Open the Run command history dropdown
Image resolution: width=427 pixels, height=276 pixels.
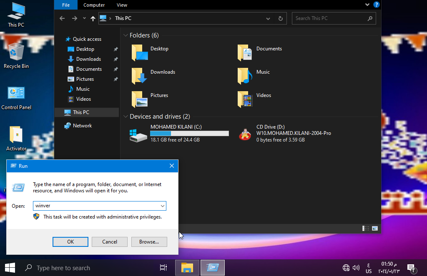pos(163,206)
